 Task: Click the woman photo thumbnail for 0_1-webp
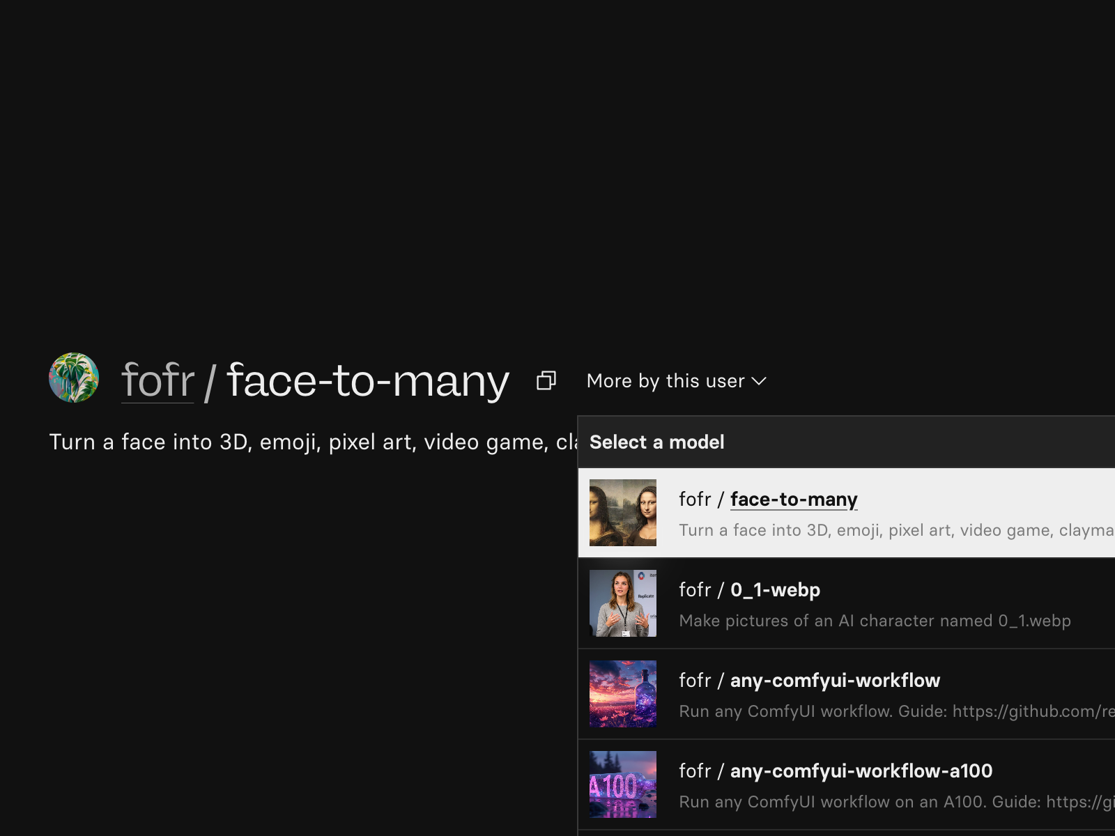click(x=623, y=603)
